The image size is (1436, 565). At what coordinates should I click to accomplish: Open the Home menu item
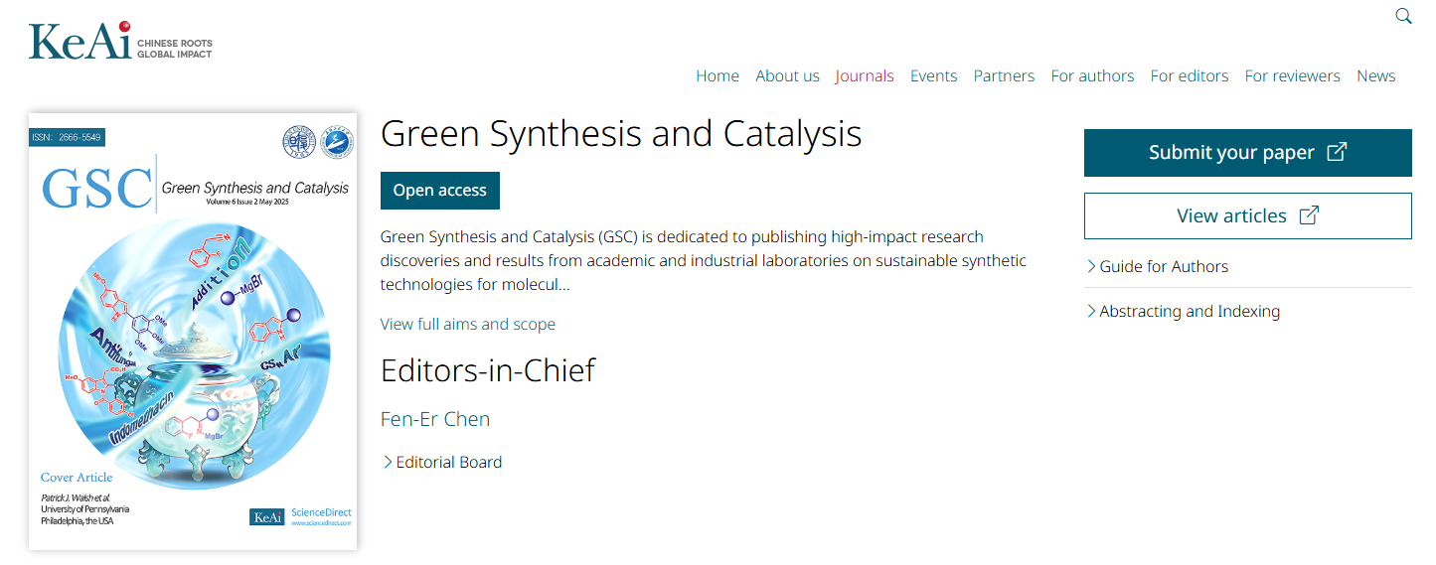pos(718,75)
